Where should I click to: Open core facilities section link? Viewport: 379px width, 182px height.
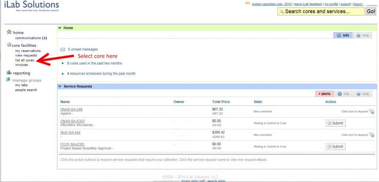pos(24,46)
